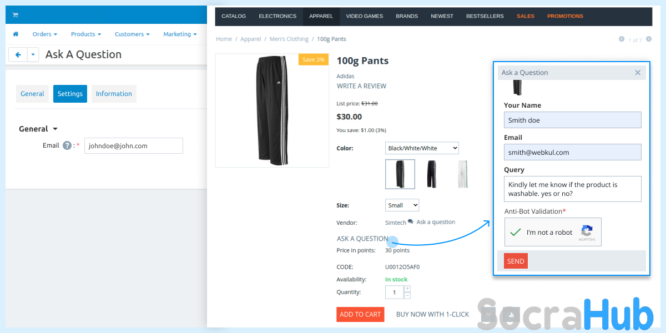Open the Color dropdown Black/White/White

coord(422,148)
